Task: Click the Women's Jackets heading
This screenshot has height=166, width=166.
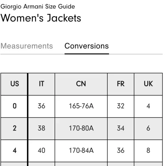Action: (41, 18)
